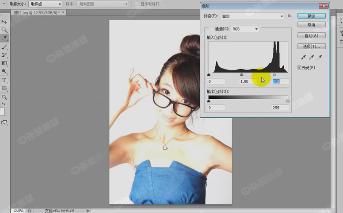Enable the show sampling ring checkbox

point(137,4)
